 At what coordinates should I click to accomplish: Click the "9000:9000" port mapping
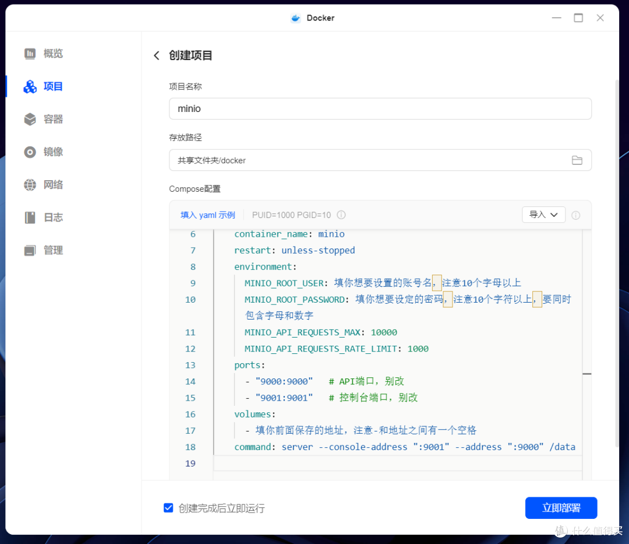[x=284, y=381]
